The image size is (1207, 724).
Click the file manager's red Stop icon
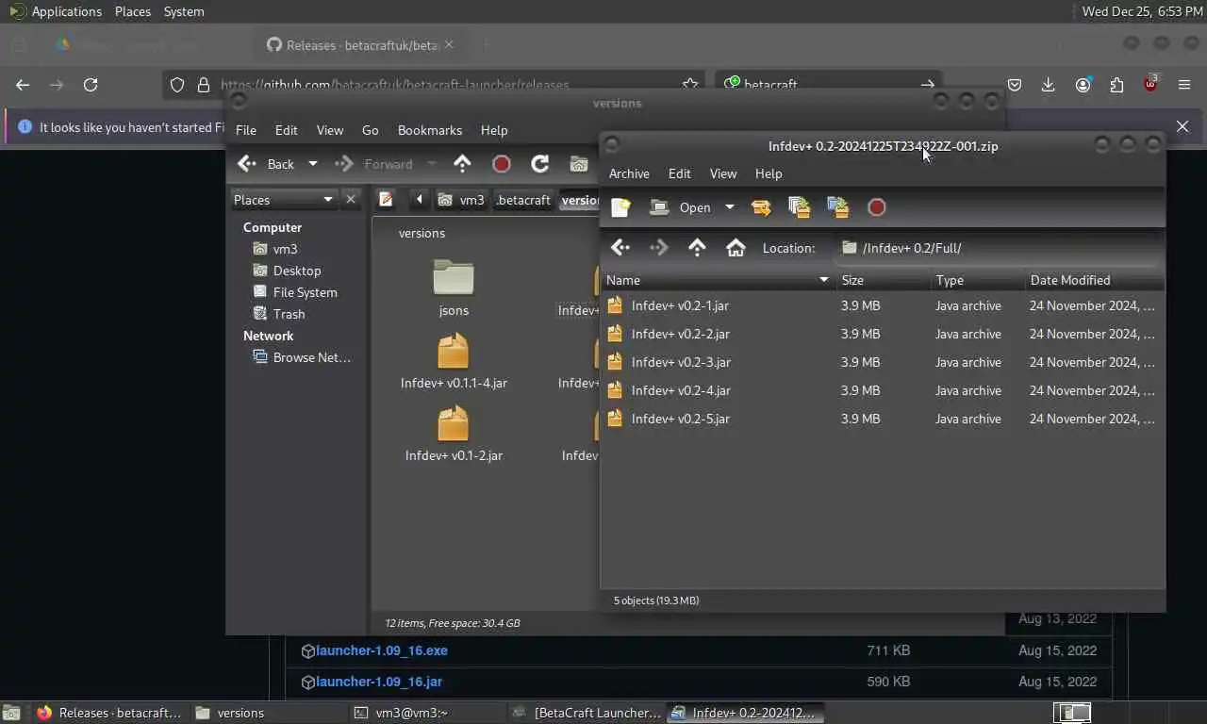click(x=502, y=164)
